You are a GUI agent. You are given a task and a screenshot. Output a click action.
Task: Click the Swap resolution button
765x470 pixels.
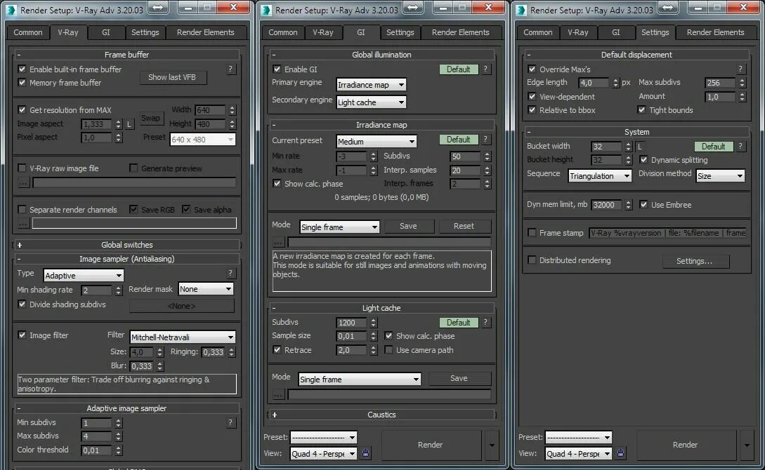(150, 118)
